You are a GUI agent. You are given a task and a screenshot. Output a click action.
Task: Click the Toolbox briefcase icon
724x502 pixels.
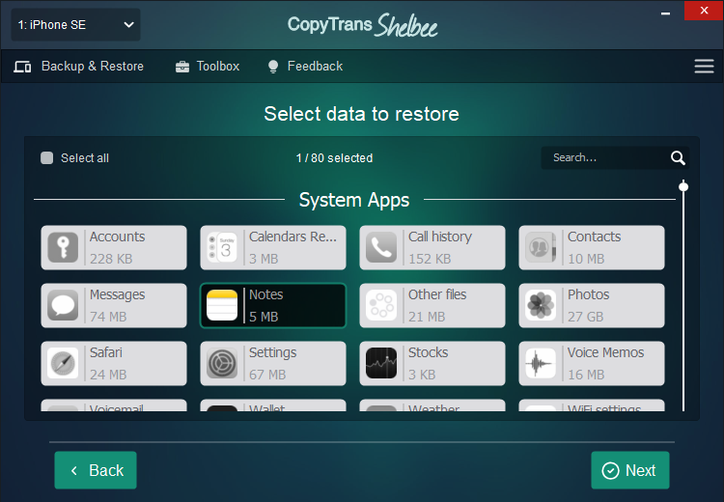point(182,67)
